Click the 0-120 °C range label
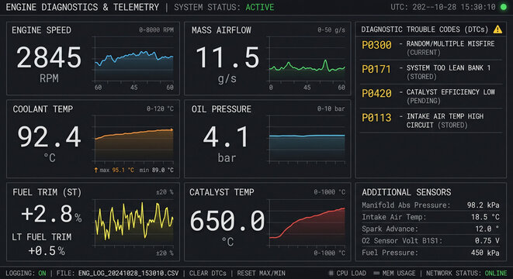Screen dimensions: 513x279 (x=160, y=108)
